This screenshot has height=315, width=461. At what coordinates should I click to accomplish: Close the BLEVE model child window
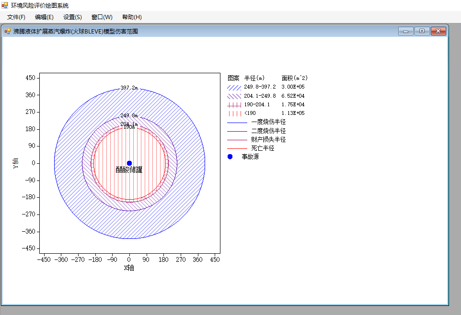tap(438, 31)
